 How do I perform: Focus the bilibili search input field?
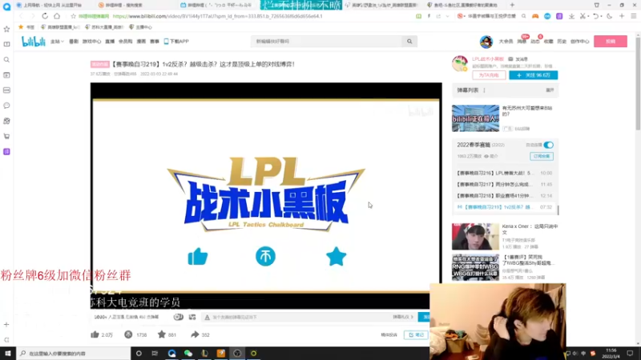tap(327, 42)
